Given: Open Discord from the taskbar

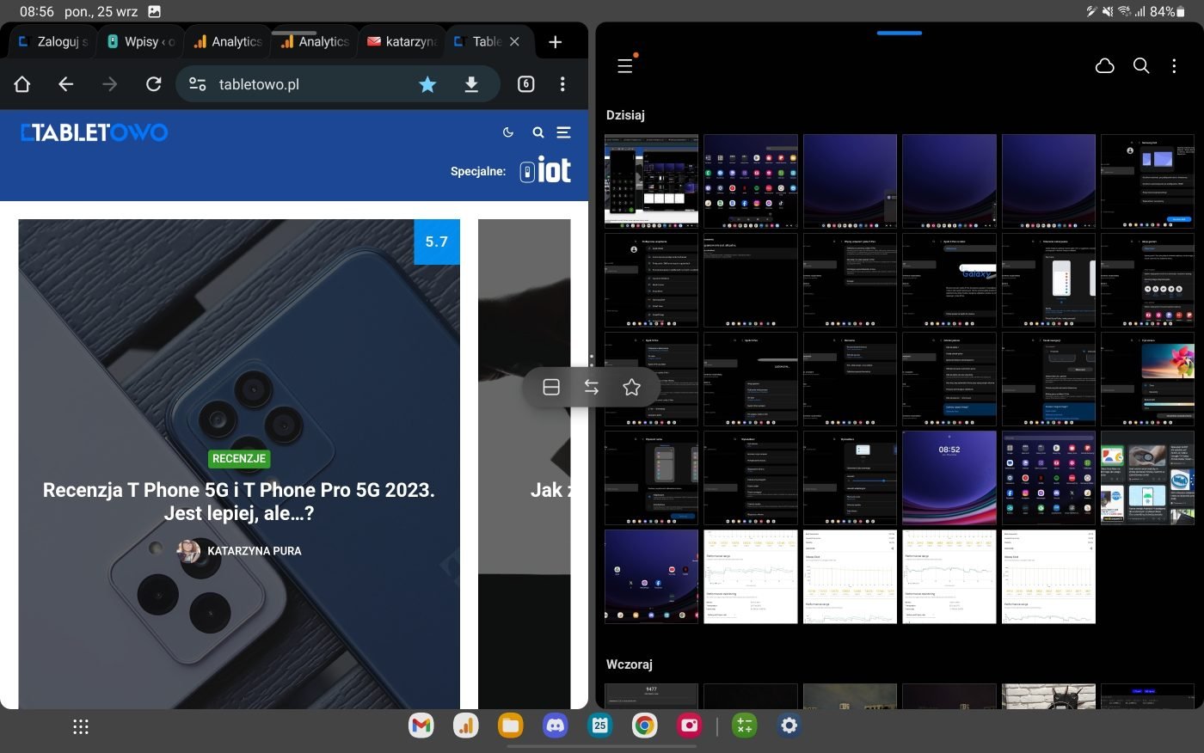Looking at the screenshot, I should [556, 726].
